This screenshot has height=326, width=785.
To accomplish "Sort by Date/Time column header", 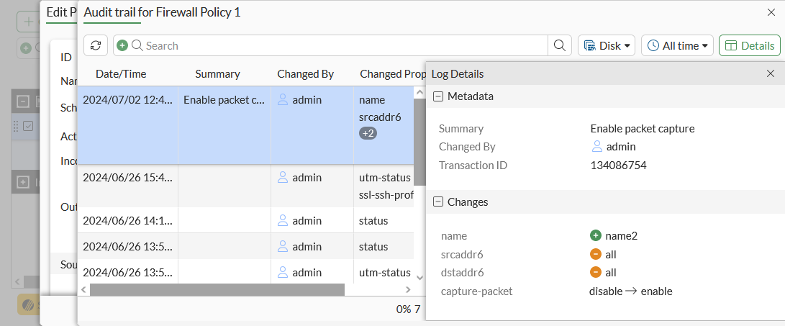I will [x=121, y=74].
